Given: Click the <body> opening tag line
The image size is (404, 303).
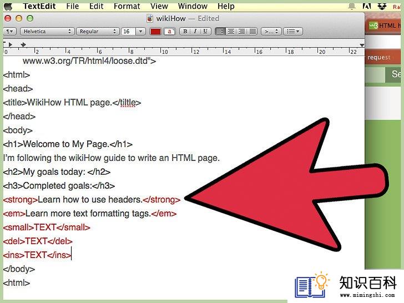Looking at the screenshot, I should tap(18, 130).
